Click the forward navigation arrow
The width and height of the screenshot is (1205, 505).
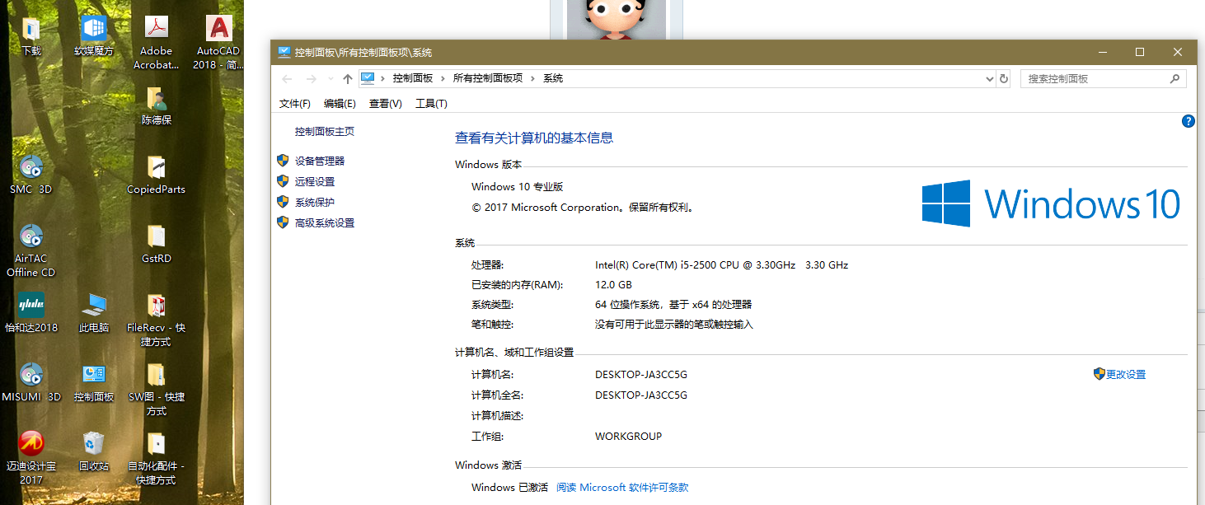click(312, 78)
